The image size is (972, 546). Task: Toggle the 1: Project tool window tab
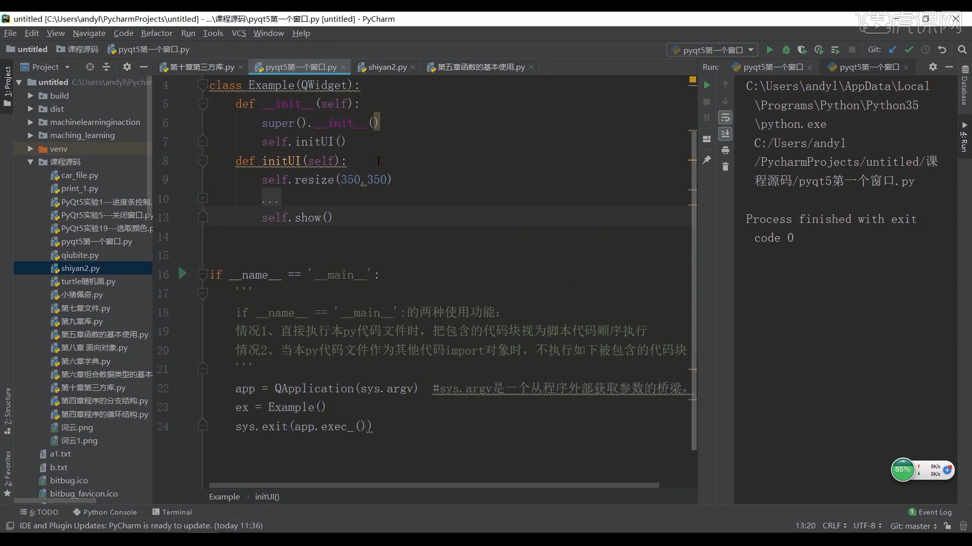[7, 86]
